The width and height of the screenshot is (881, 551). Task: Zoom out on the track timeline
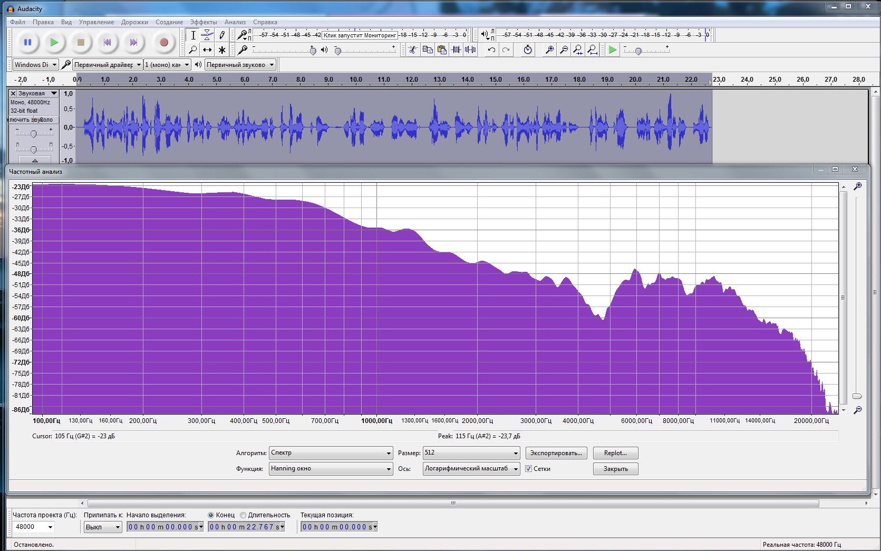(x=564, y=50)
